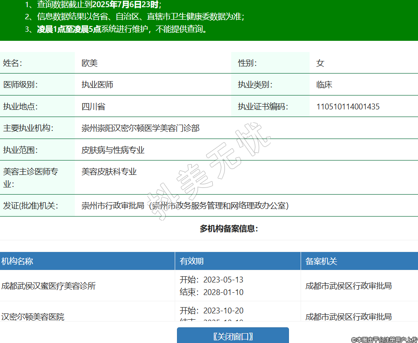Click the 医师级别 label cell
Image resolution: width=418 pixels, height=343 pixels.
20,85
